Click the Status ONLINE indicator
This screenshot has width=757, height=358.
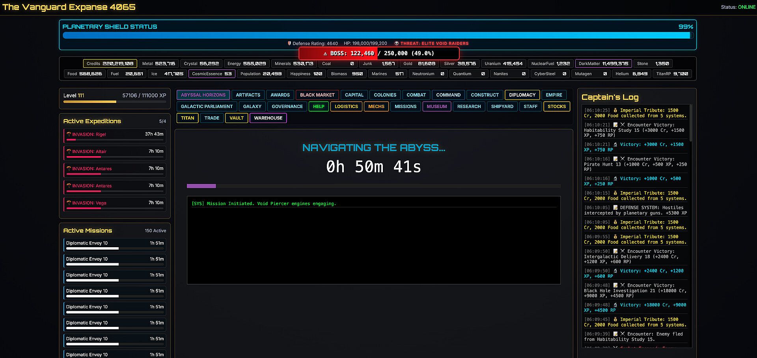coord(738,7)
